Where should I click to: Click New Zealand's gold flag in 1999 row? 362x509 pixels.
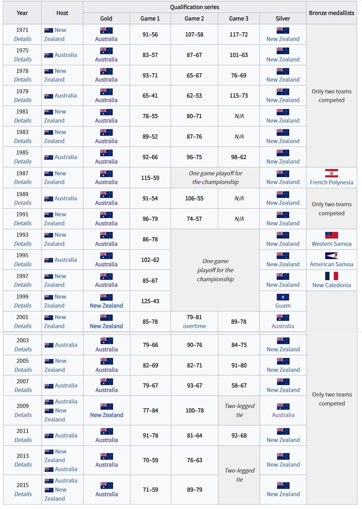pos(106,297)
